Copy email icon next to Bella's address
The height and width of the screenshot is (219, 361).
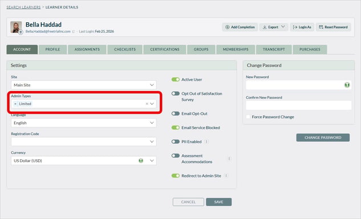tap(74, 31)
